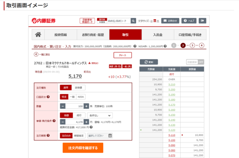239x158 pixels.
Task: Open お預り資産・履歴 tab
Action: [x=93, y=35]
